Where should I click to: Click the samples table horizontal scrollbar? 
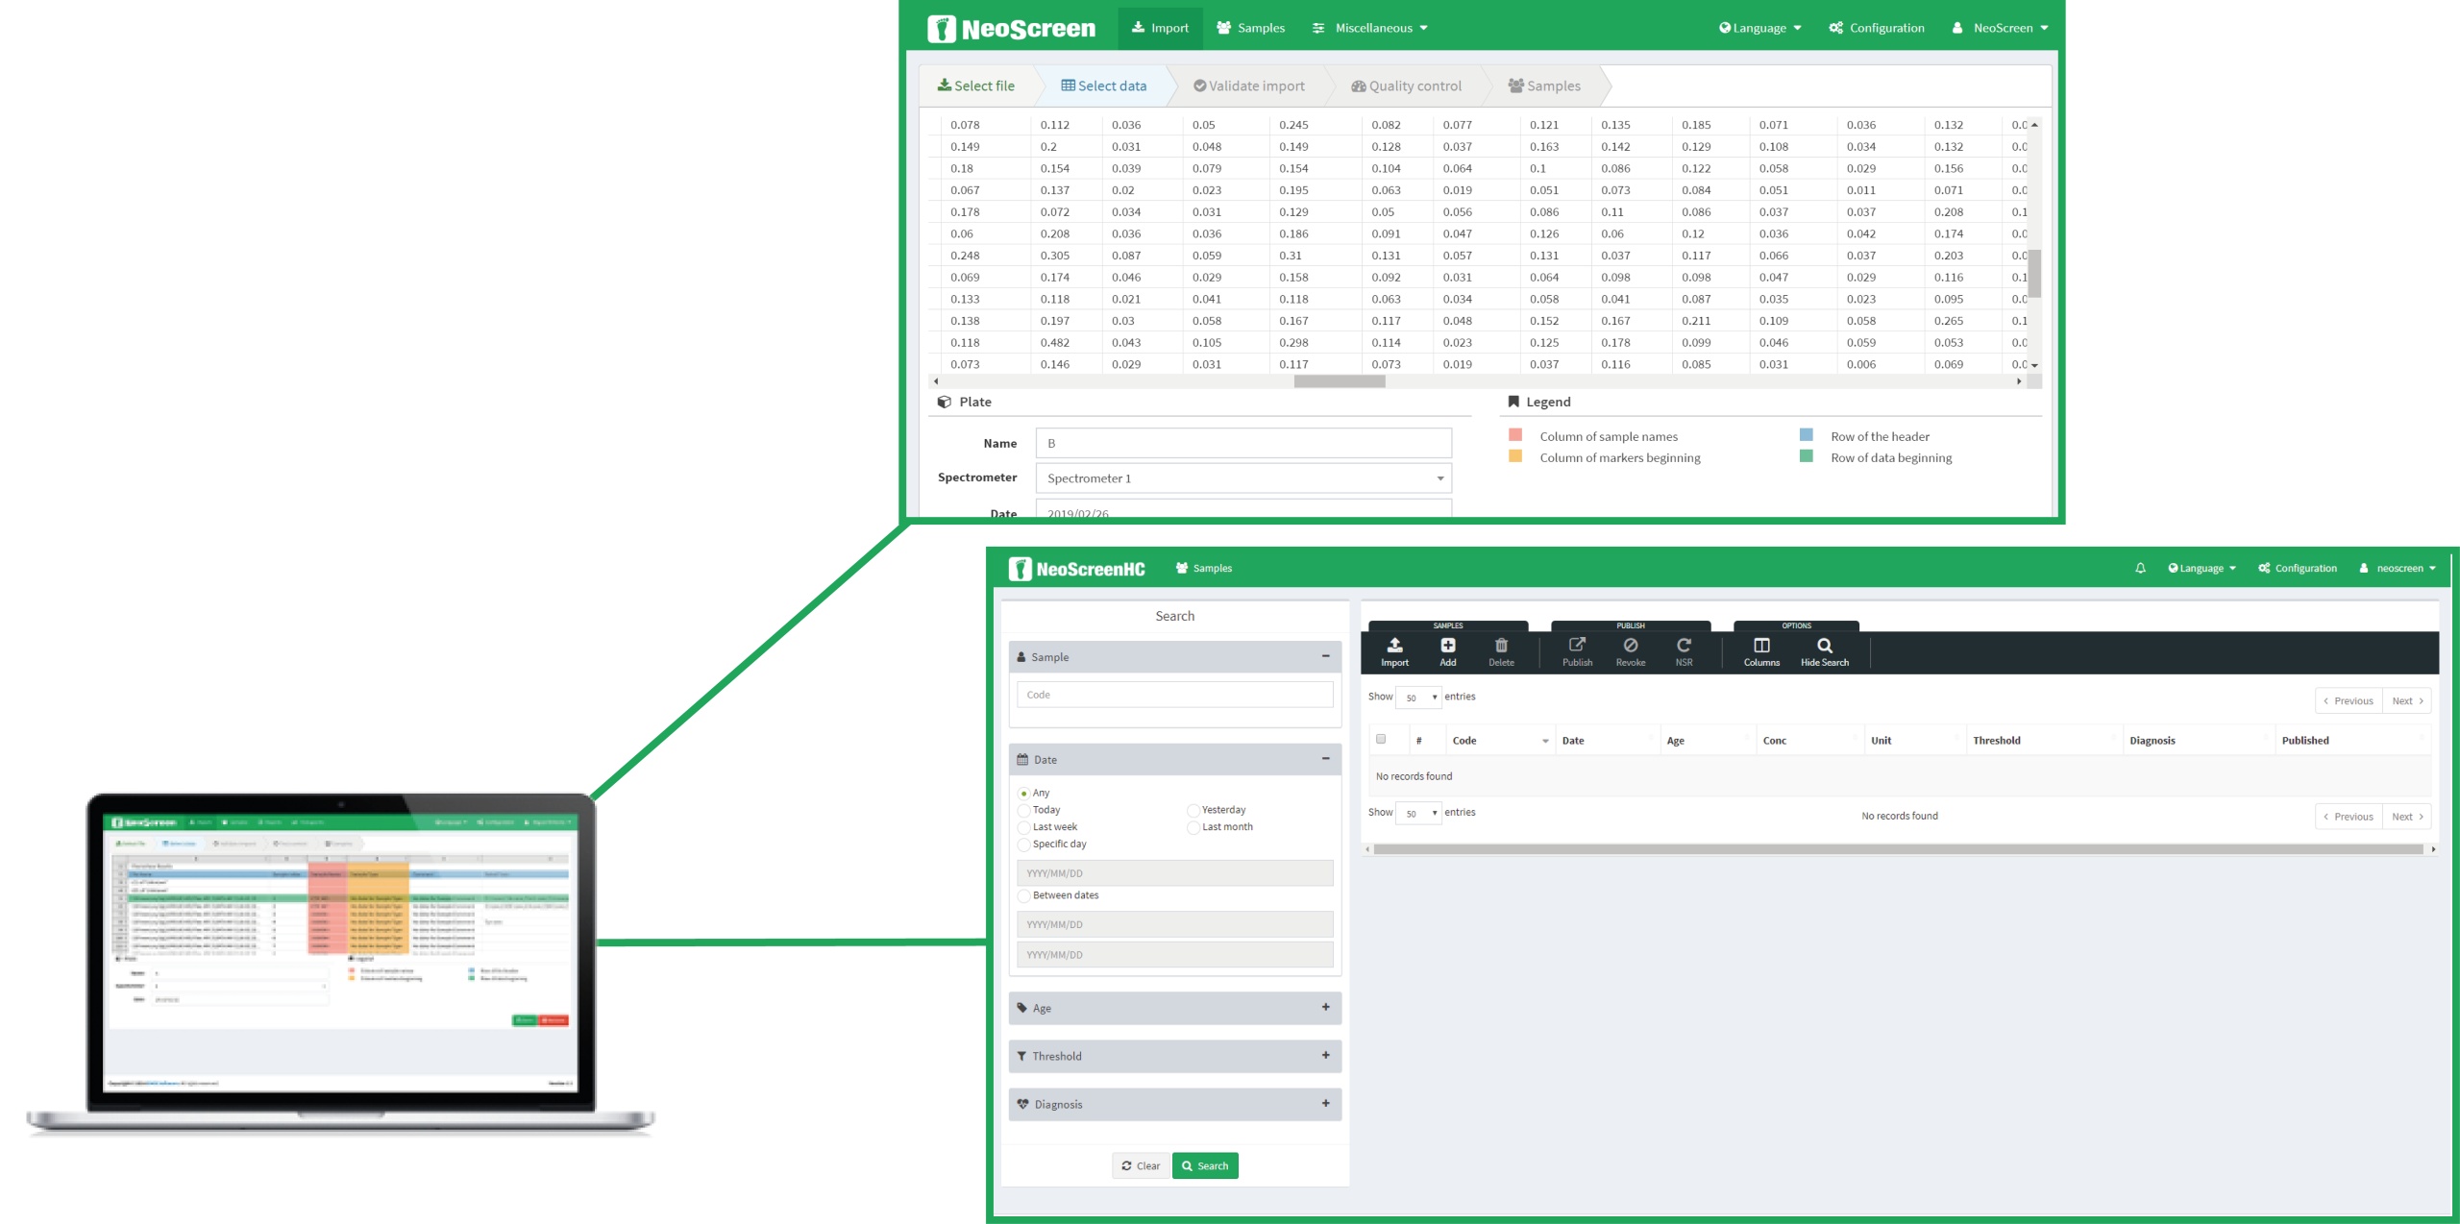click(x=1898, y=849)
